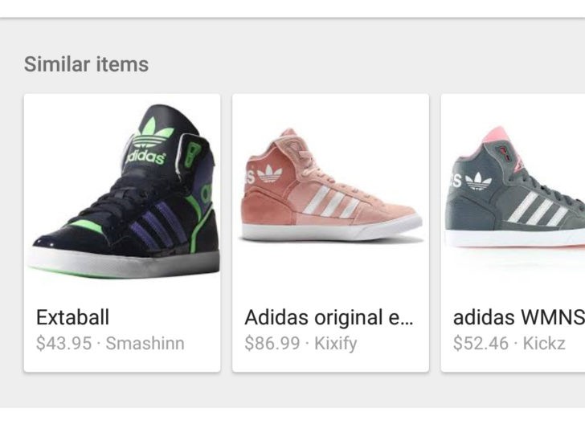Tap the green adidas trefoil logo on tongue
This screenshot has width=585, height=424.
pyautogui.click(x=152, y=133)
